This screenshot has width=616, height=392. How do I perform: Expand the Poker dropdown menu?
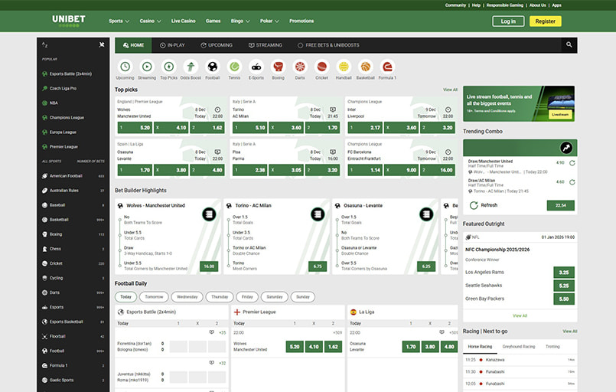pos(269,21)
